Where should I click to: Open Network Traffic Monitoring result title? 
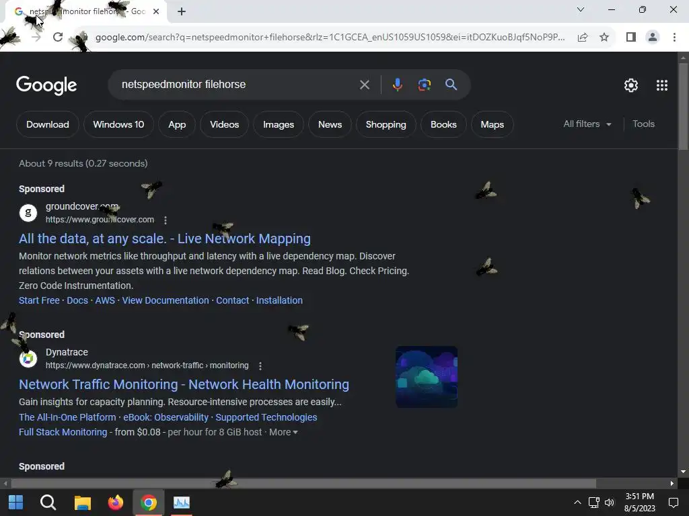(x=184, y=384)
